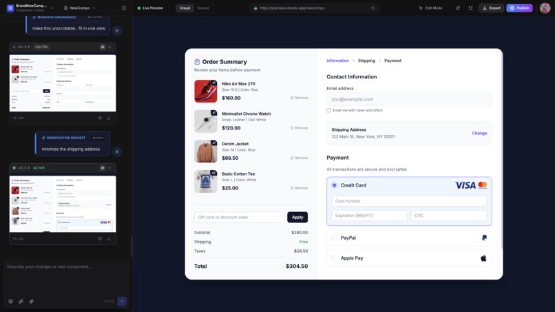The height and width of the screenshot is (312, 555).
Task: Show code view of active v23.0.0 card
Action: (x=109, y=168)
